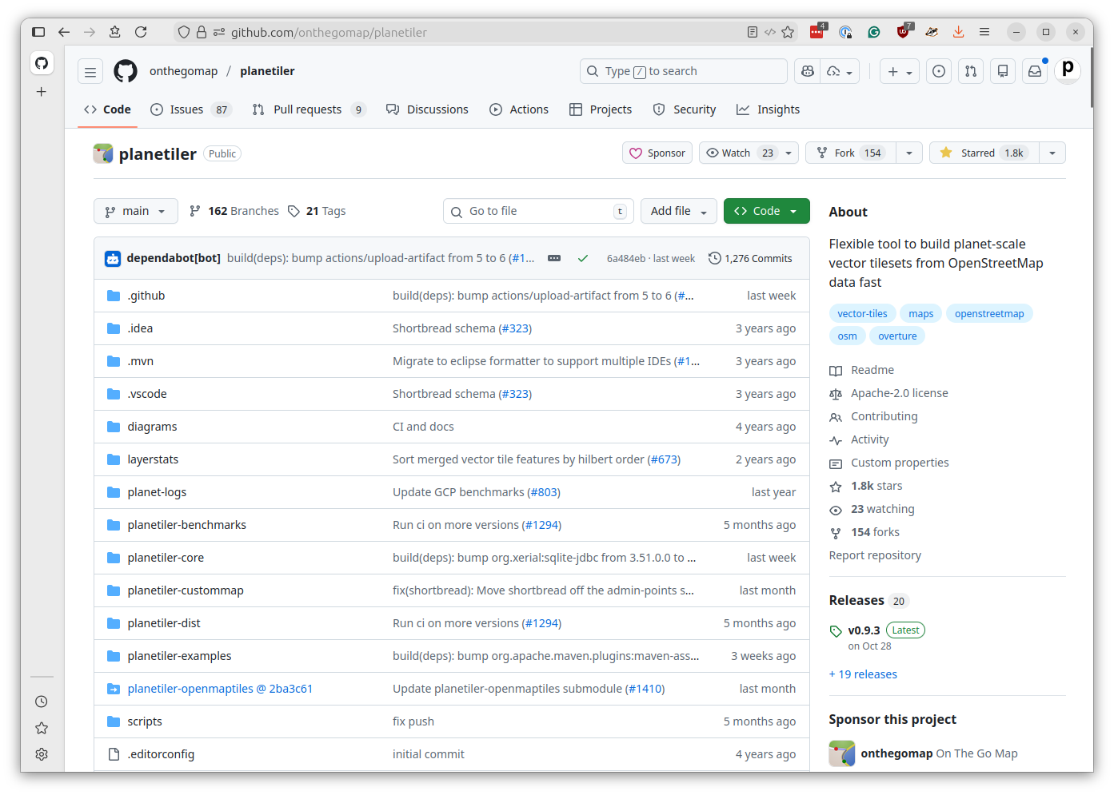Open the GitHub Copilot icon in the header

pos(807,71)
